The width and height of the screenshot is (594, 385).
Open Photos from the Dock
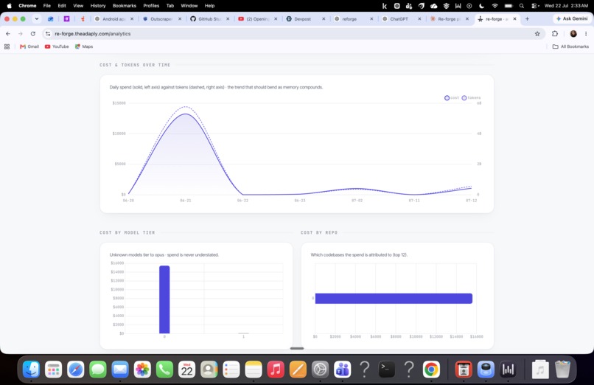click(142, 369)
